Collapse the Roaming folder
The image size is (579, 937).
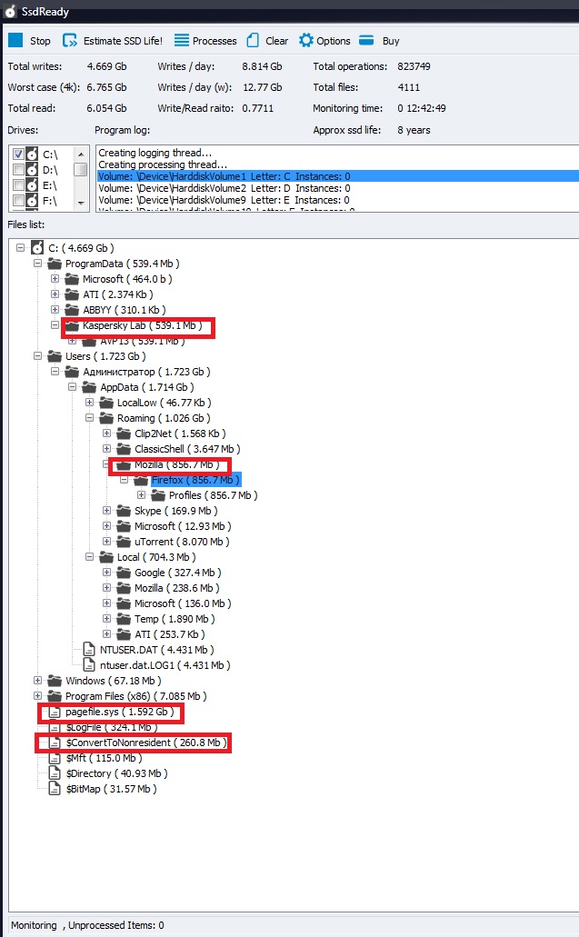(90, 418)
